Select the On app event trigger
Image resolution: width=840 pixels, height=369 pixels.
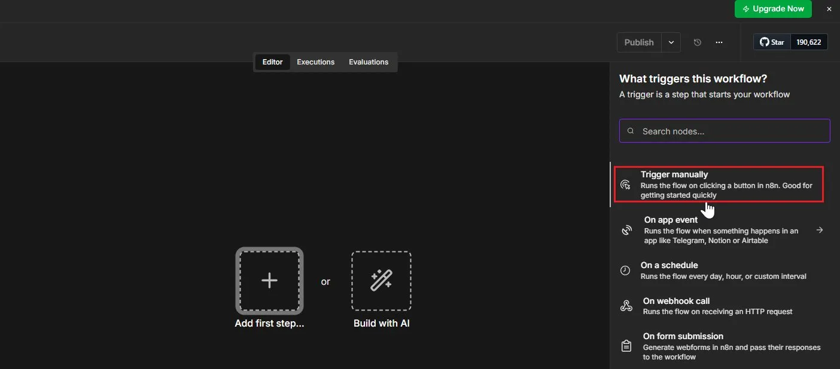[x=720, y=230]
